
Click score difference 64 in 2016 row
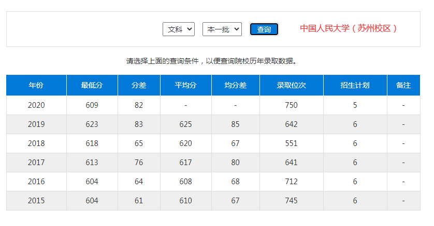[139, 182]
